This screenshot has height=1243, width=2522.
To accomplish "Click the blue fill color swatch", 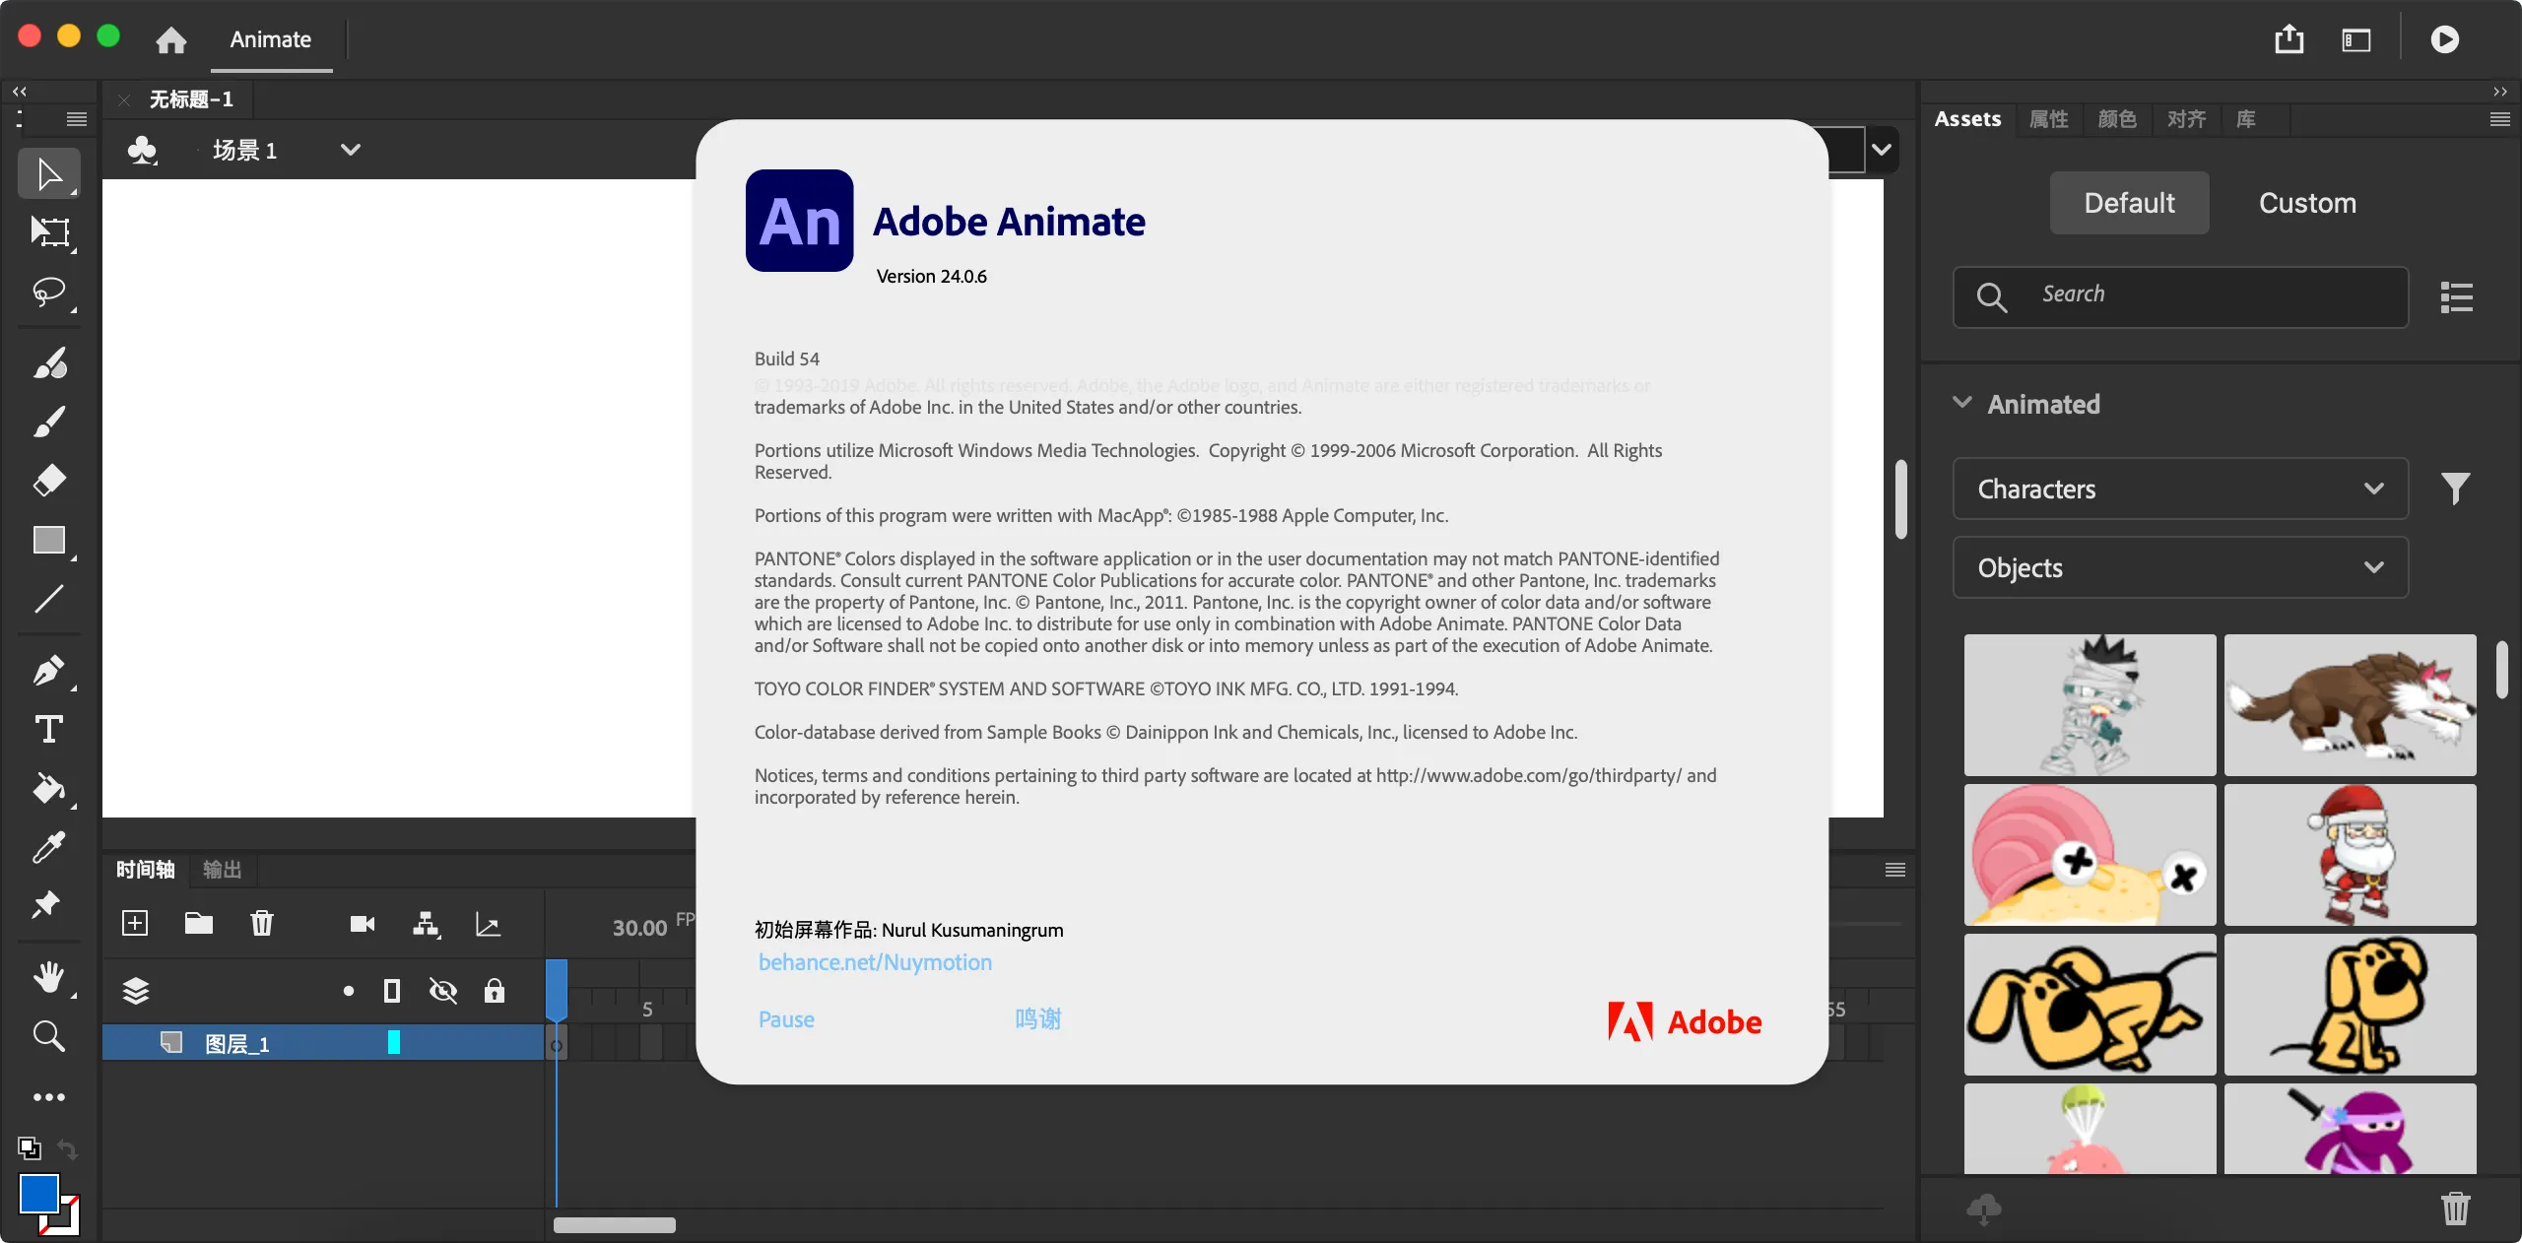I will (x=39, y=1194).
